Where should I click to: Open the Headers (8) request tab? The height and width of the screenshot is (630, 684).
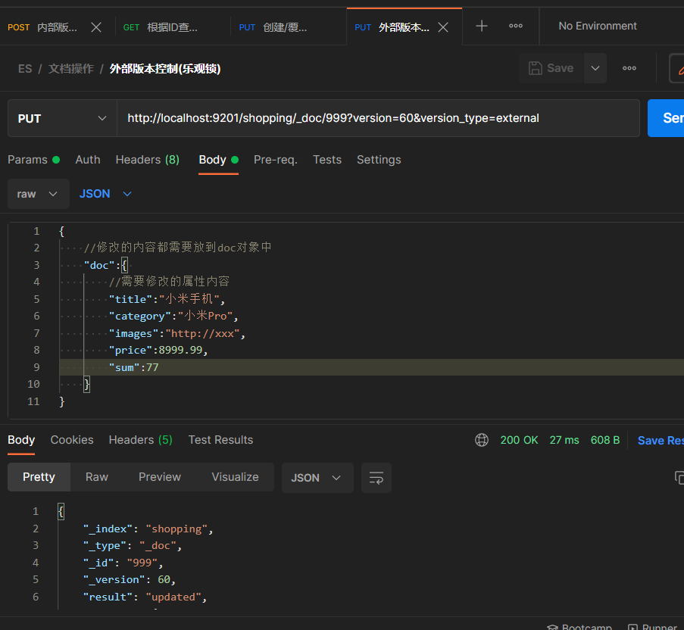click(x=148, y=160)
